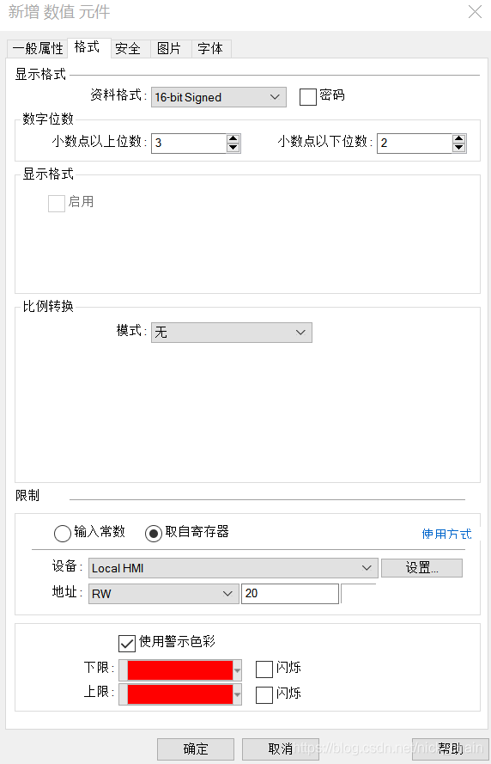Enable the 密码 checkbox
Viewport: 491px width, 764px height.
pos(307,96)
